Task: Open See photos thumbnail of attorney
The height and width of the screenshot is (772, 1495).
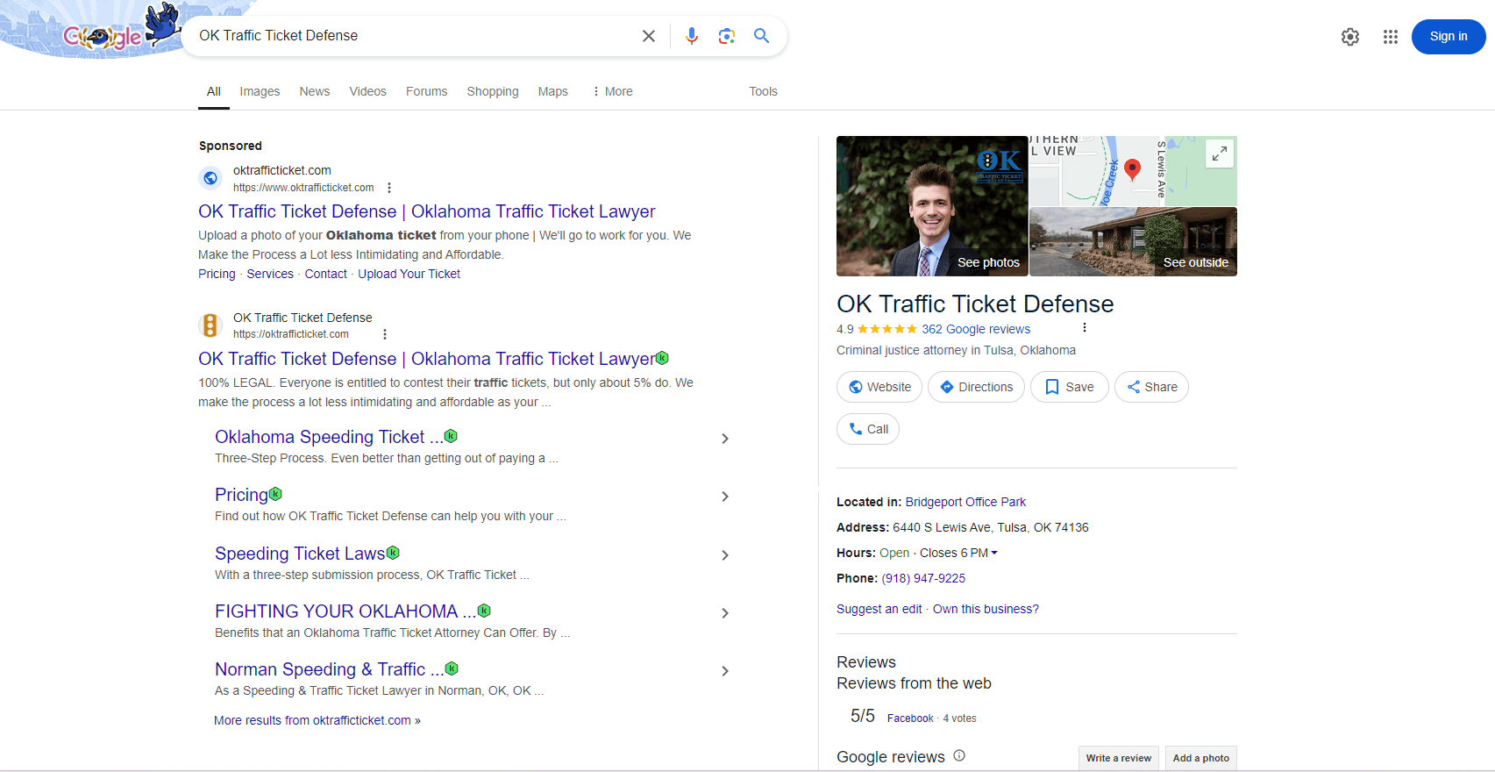Action: (932, 206)
